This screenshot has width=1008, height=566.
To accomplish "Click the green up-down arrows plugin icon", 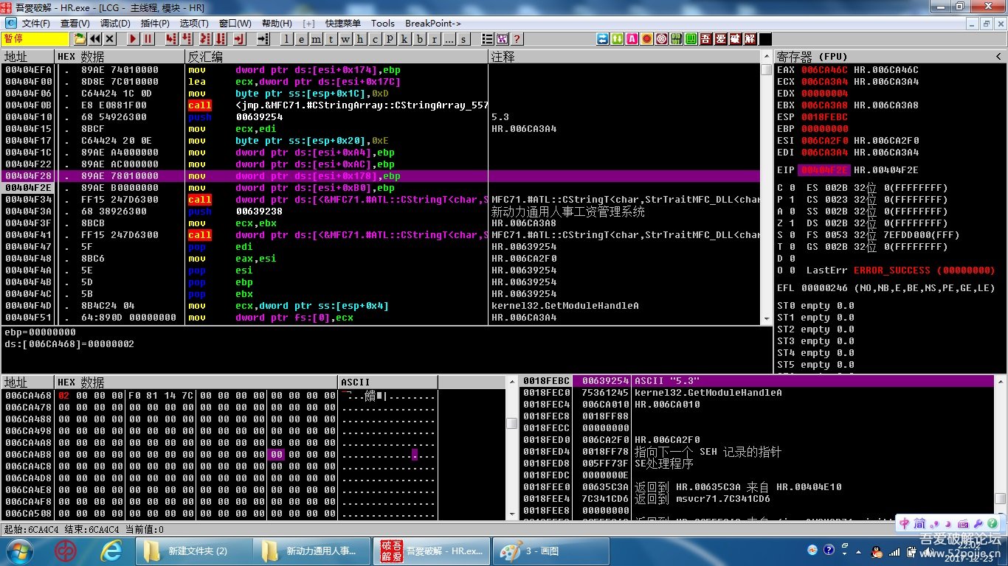I will (618, 39).
